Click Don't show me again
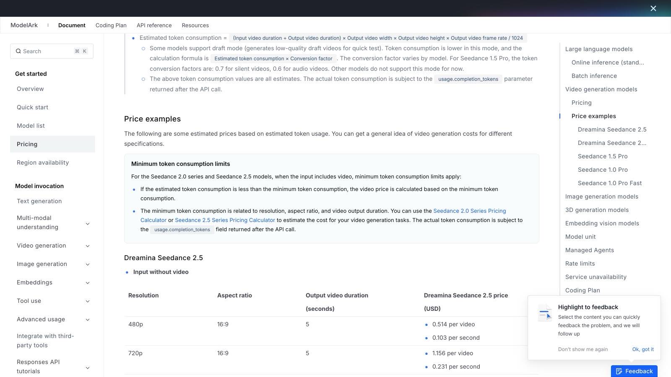Screen dimensions: 671x377 pos(583,349)
